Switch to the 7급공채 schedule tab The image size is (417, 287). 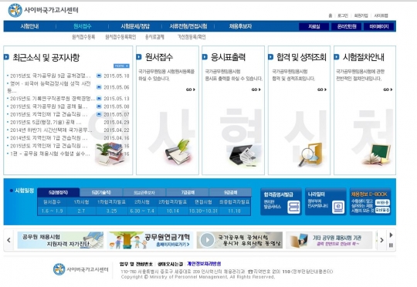coord(188,192)
